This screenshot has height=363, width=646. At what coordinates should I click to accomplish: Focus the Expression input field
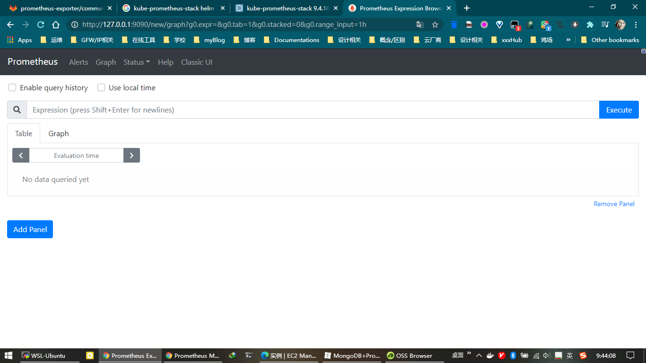coord(313,110)
